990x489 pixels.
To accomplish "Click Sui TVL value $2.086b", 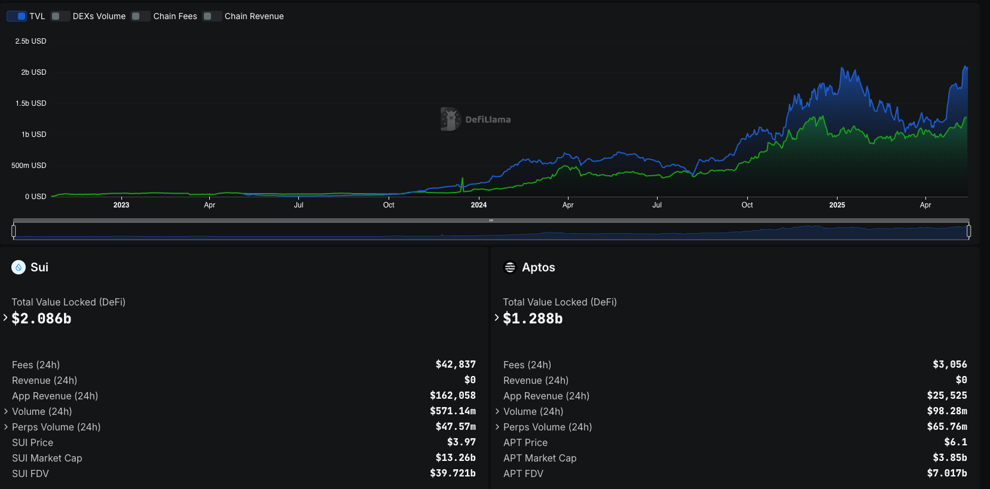I will click(42, 319).
